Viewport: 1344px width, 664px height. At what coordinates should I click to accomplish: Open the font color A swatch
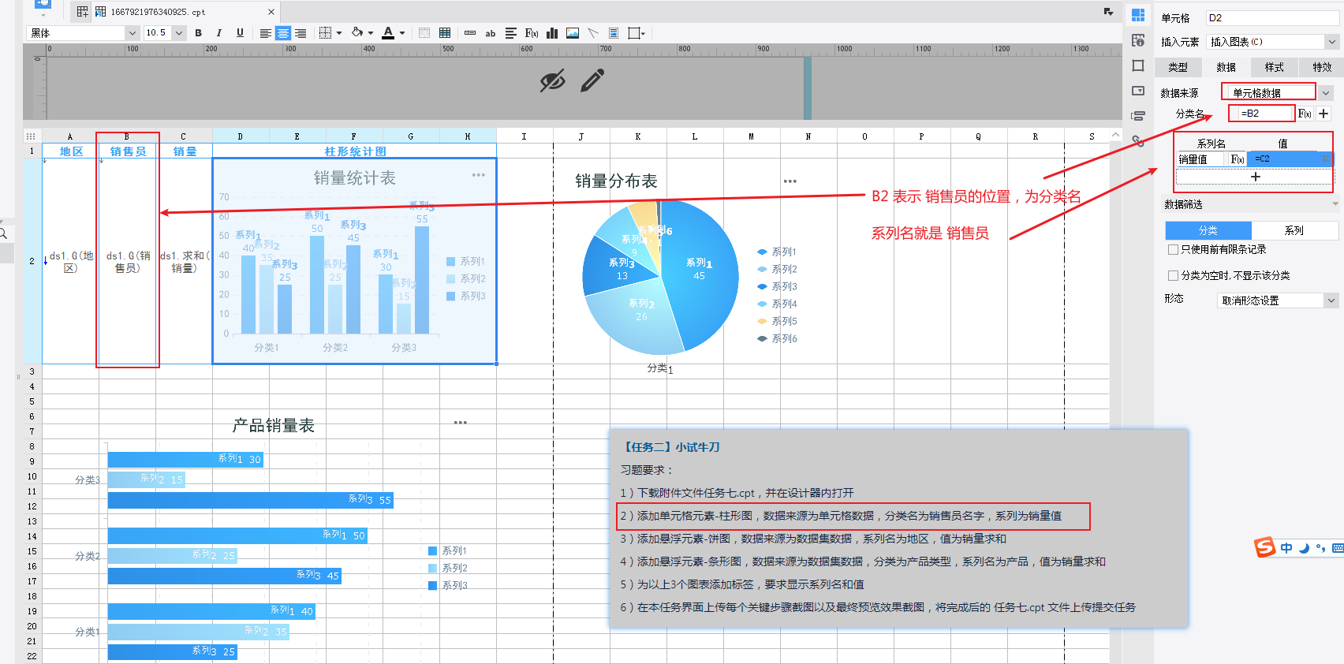(388, 33)
